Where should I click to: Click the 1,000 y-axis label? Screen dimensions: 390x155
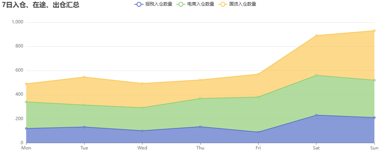coord(17,22)
